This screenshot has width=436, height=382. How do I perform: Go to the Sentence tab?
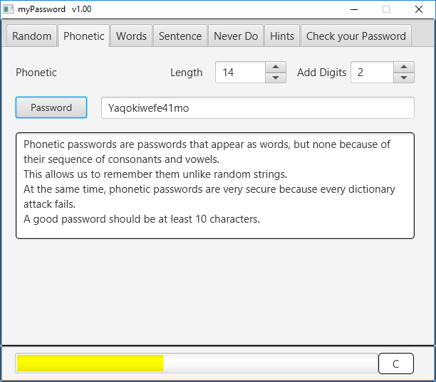tap(180, 36)
